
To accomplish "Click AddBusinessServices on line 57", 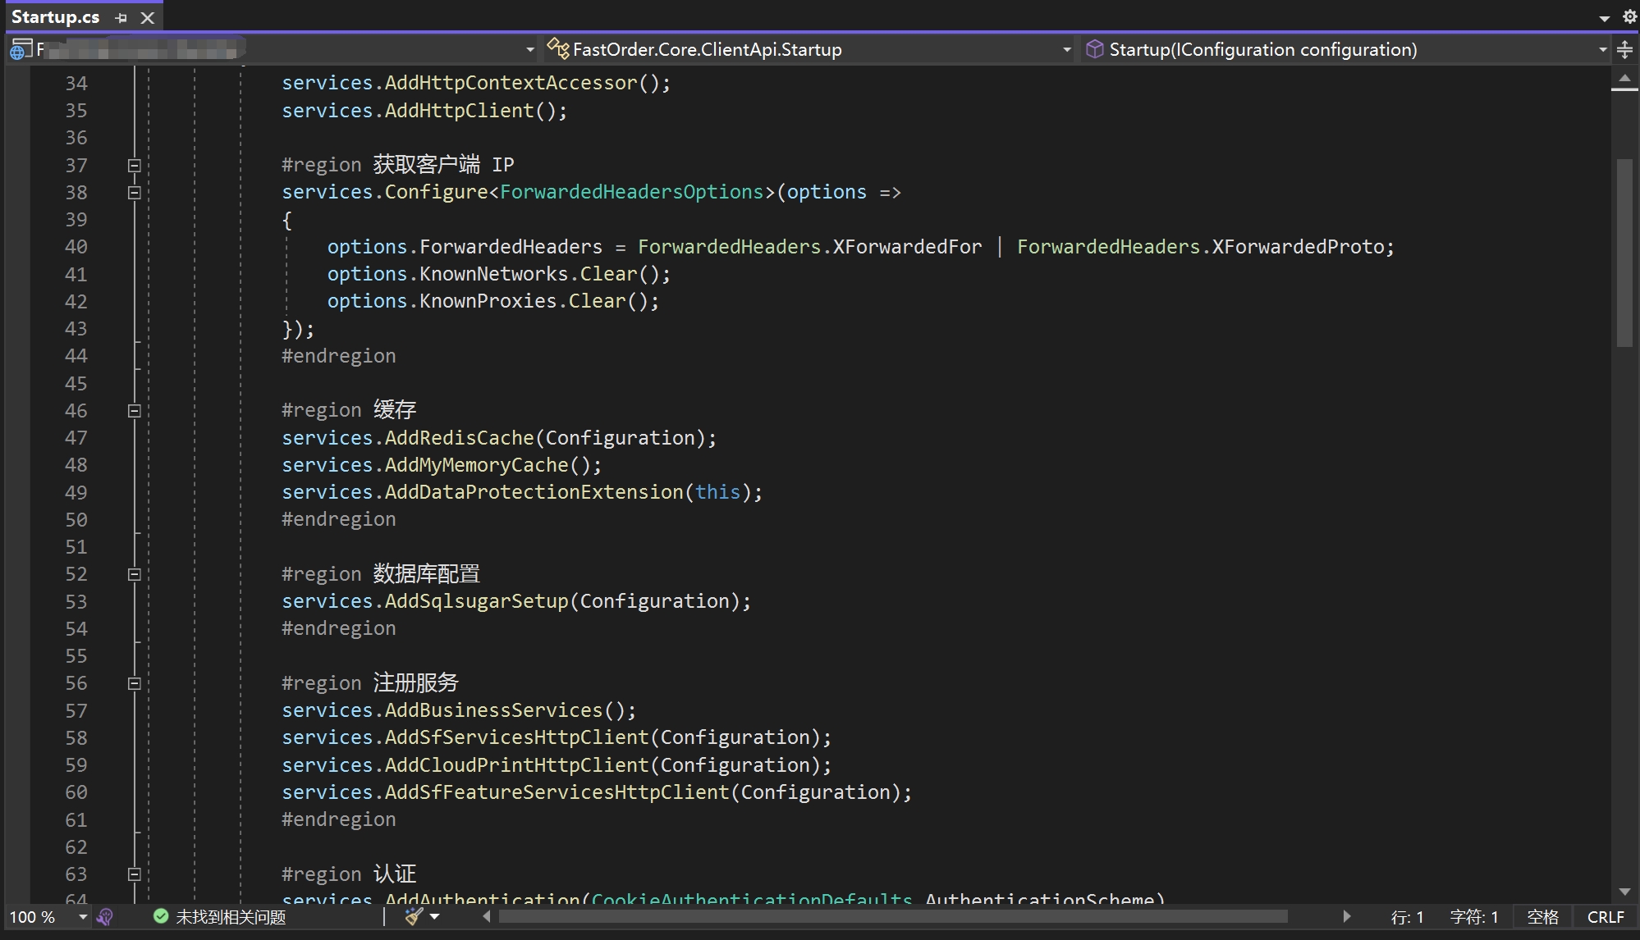I will (494, 710).
